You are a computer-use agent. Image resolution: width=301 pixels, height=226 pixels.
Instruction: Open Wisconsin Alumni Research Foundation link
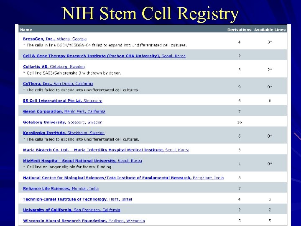(x=84, y=221)
